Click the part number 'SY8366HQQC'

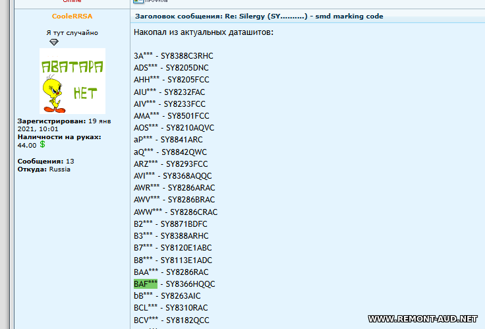point(190,284)
